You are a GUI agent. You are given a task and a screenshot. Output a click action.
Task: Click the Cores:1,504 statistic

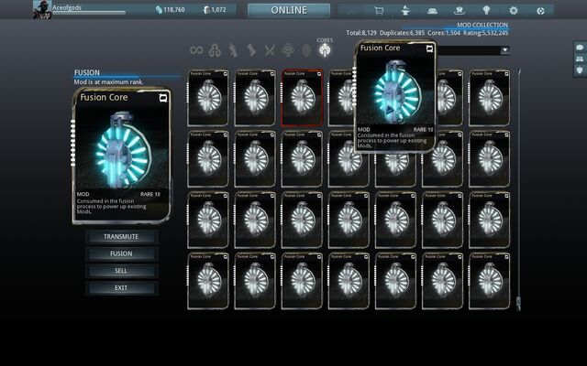pos(444,33)
